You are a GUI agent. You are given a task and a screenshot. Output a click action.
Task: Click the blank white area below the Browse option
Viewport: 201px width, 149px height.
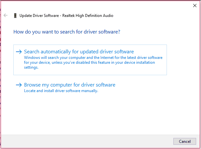[97, 114]
